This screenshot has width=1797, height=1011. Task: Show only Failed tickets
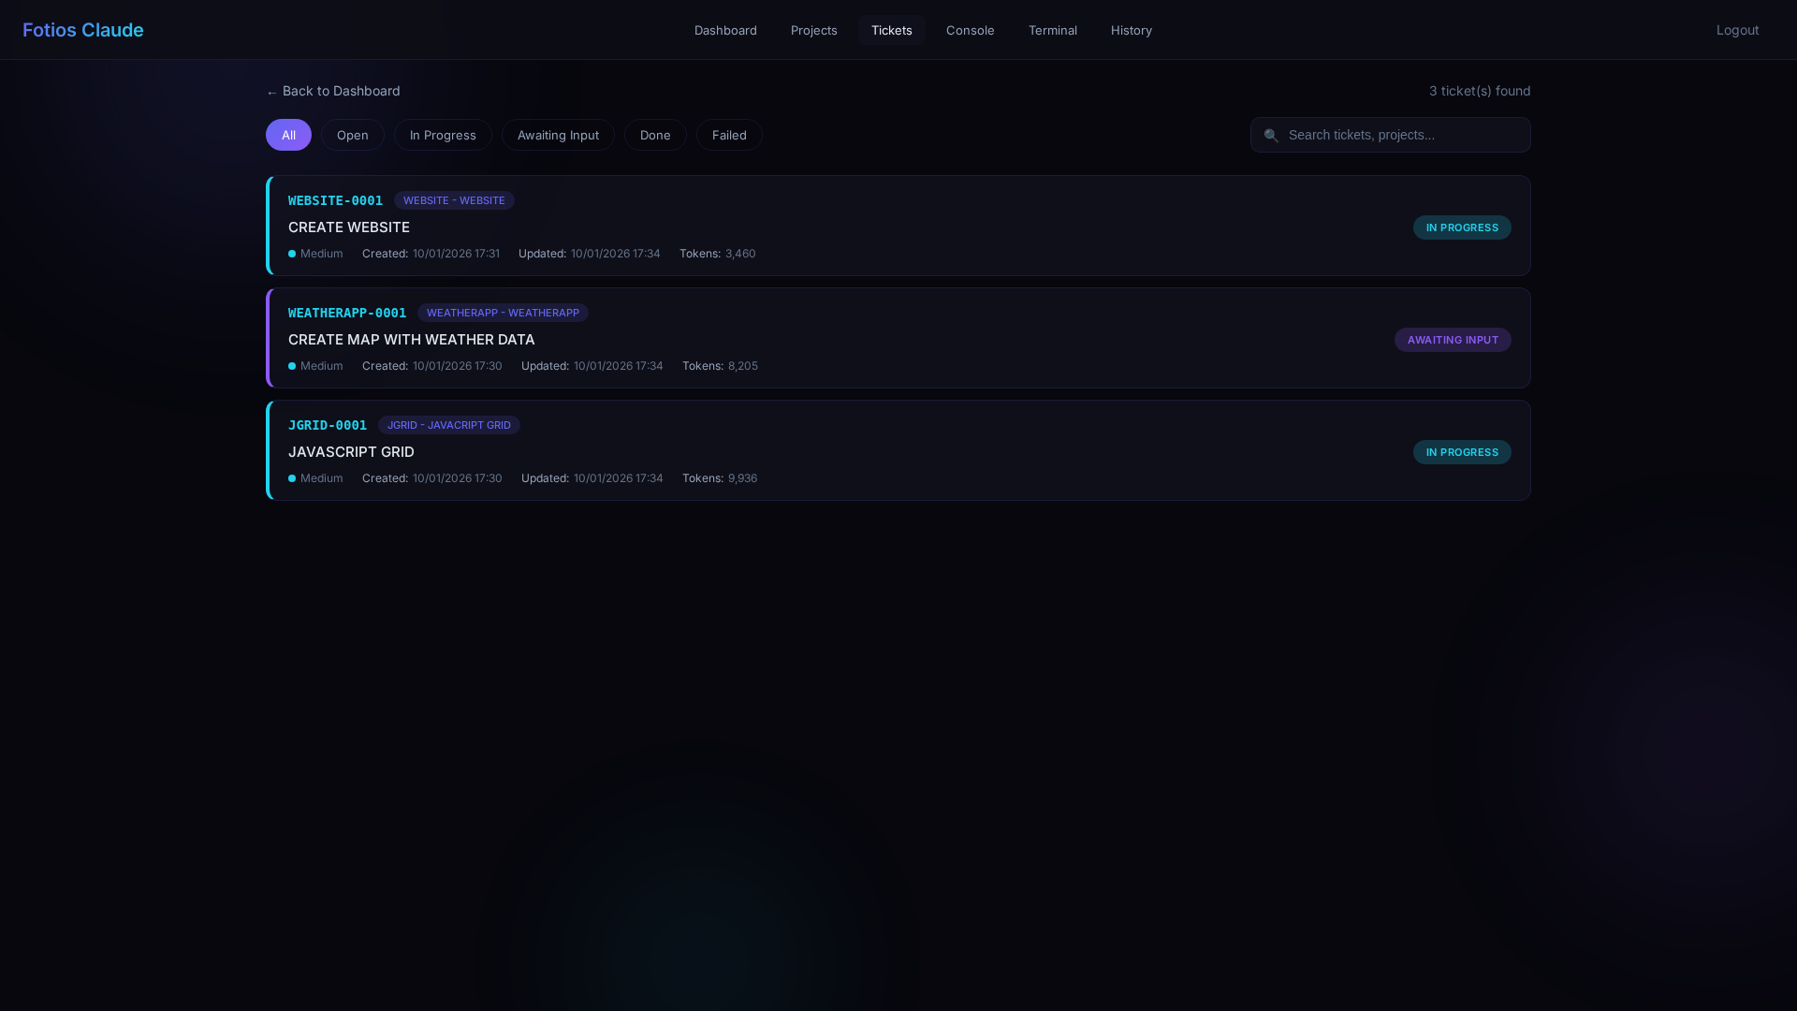point(729,135)
